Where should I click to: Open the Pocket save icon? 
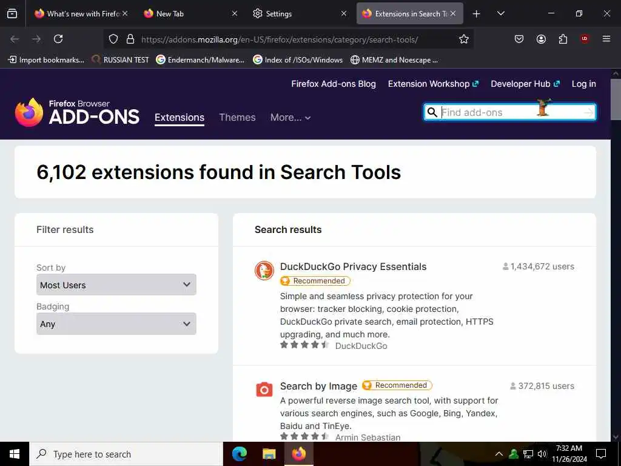pyautogui.click(x=519, y=39)
